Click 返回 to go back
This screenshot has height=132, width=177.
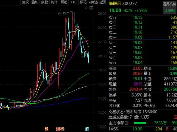103,2
